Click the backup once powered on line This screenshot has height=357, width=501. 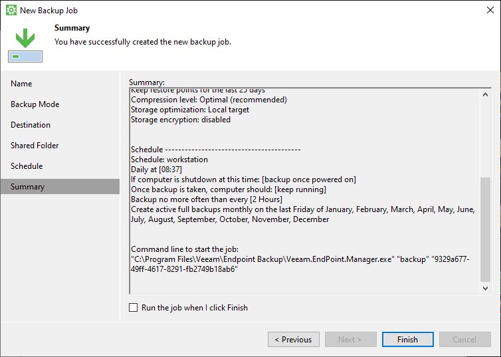pyautogui.click(x=243, y=179)
